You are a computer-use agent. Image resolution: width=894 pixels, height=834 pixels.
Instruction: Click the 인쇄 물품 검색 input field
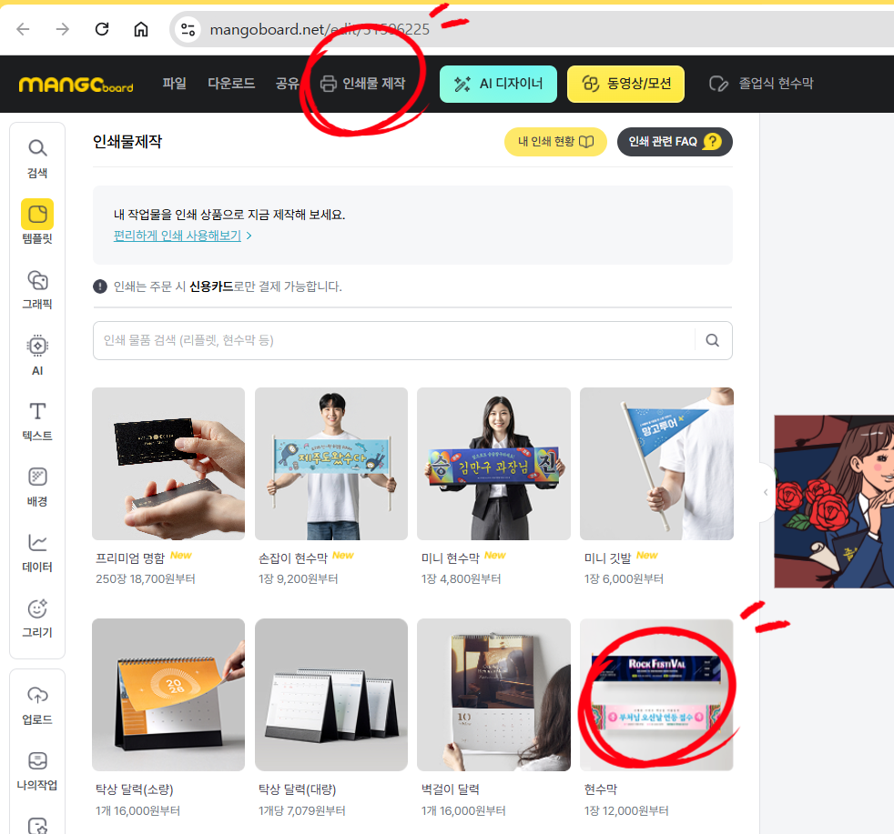[x=391, y=340]
